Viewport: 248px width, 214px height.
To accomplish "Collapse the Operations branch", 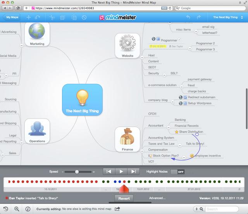I will pos(22,143).
